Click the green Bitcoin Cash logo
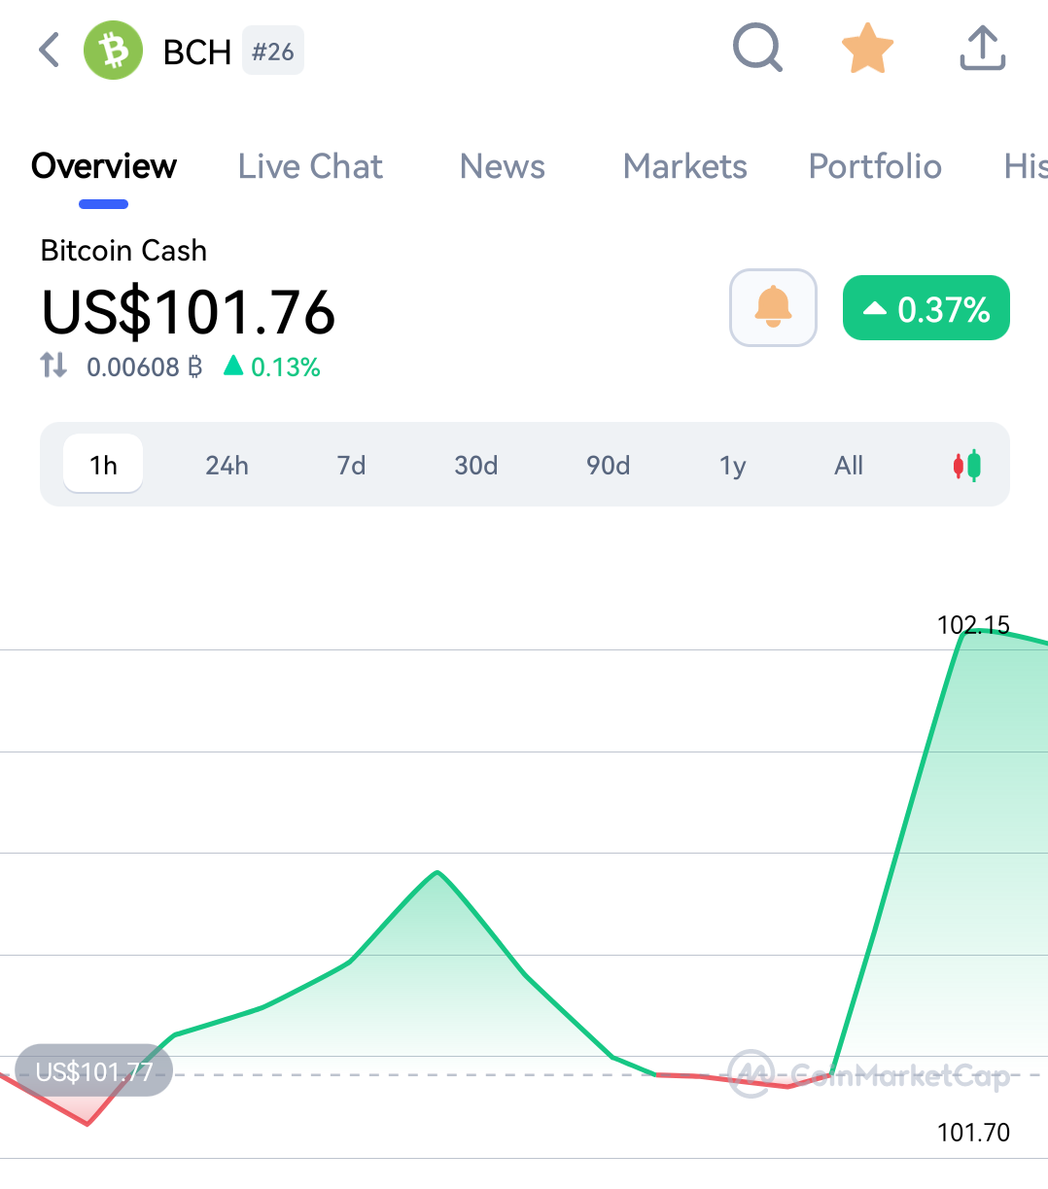 point(114,51)
